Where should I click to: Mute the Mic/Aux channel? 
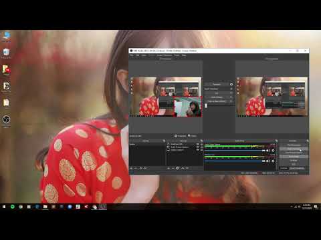268,161
